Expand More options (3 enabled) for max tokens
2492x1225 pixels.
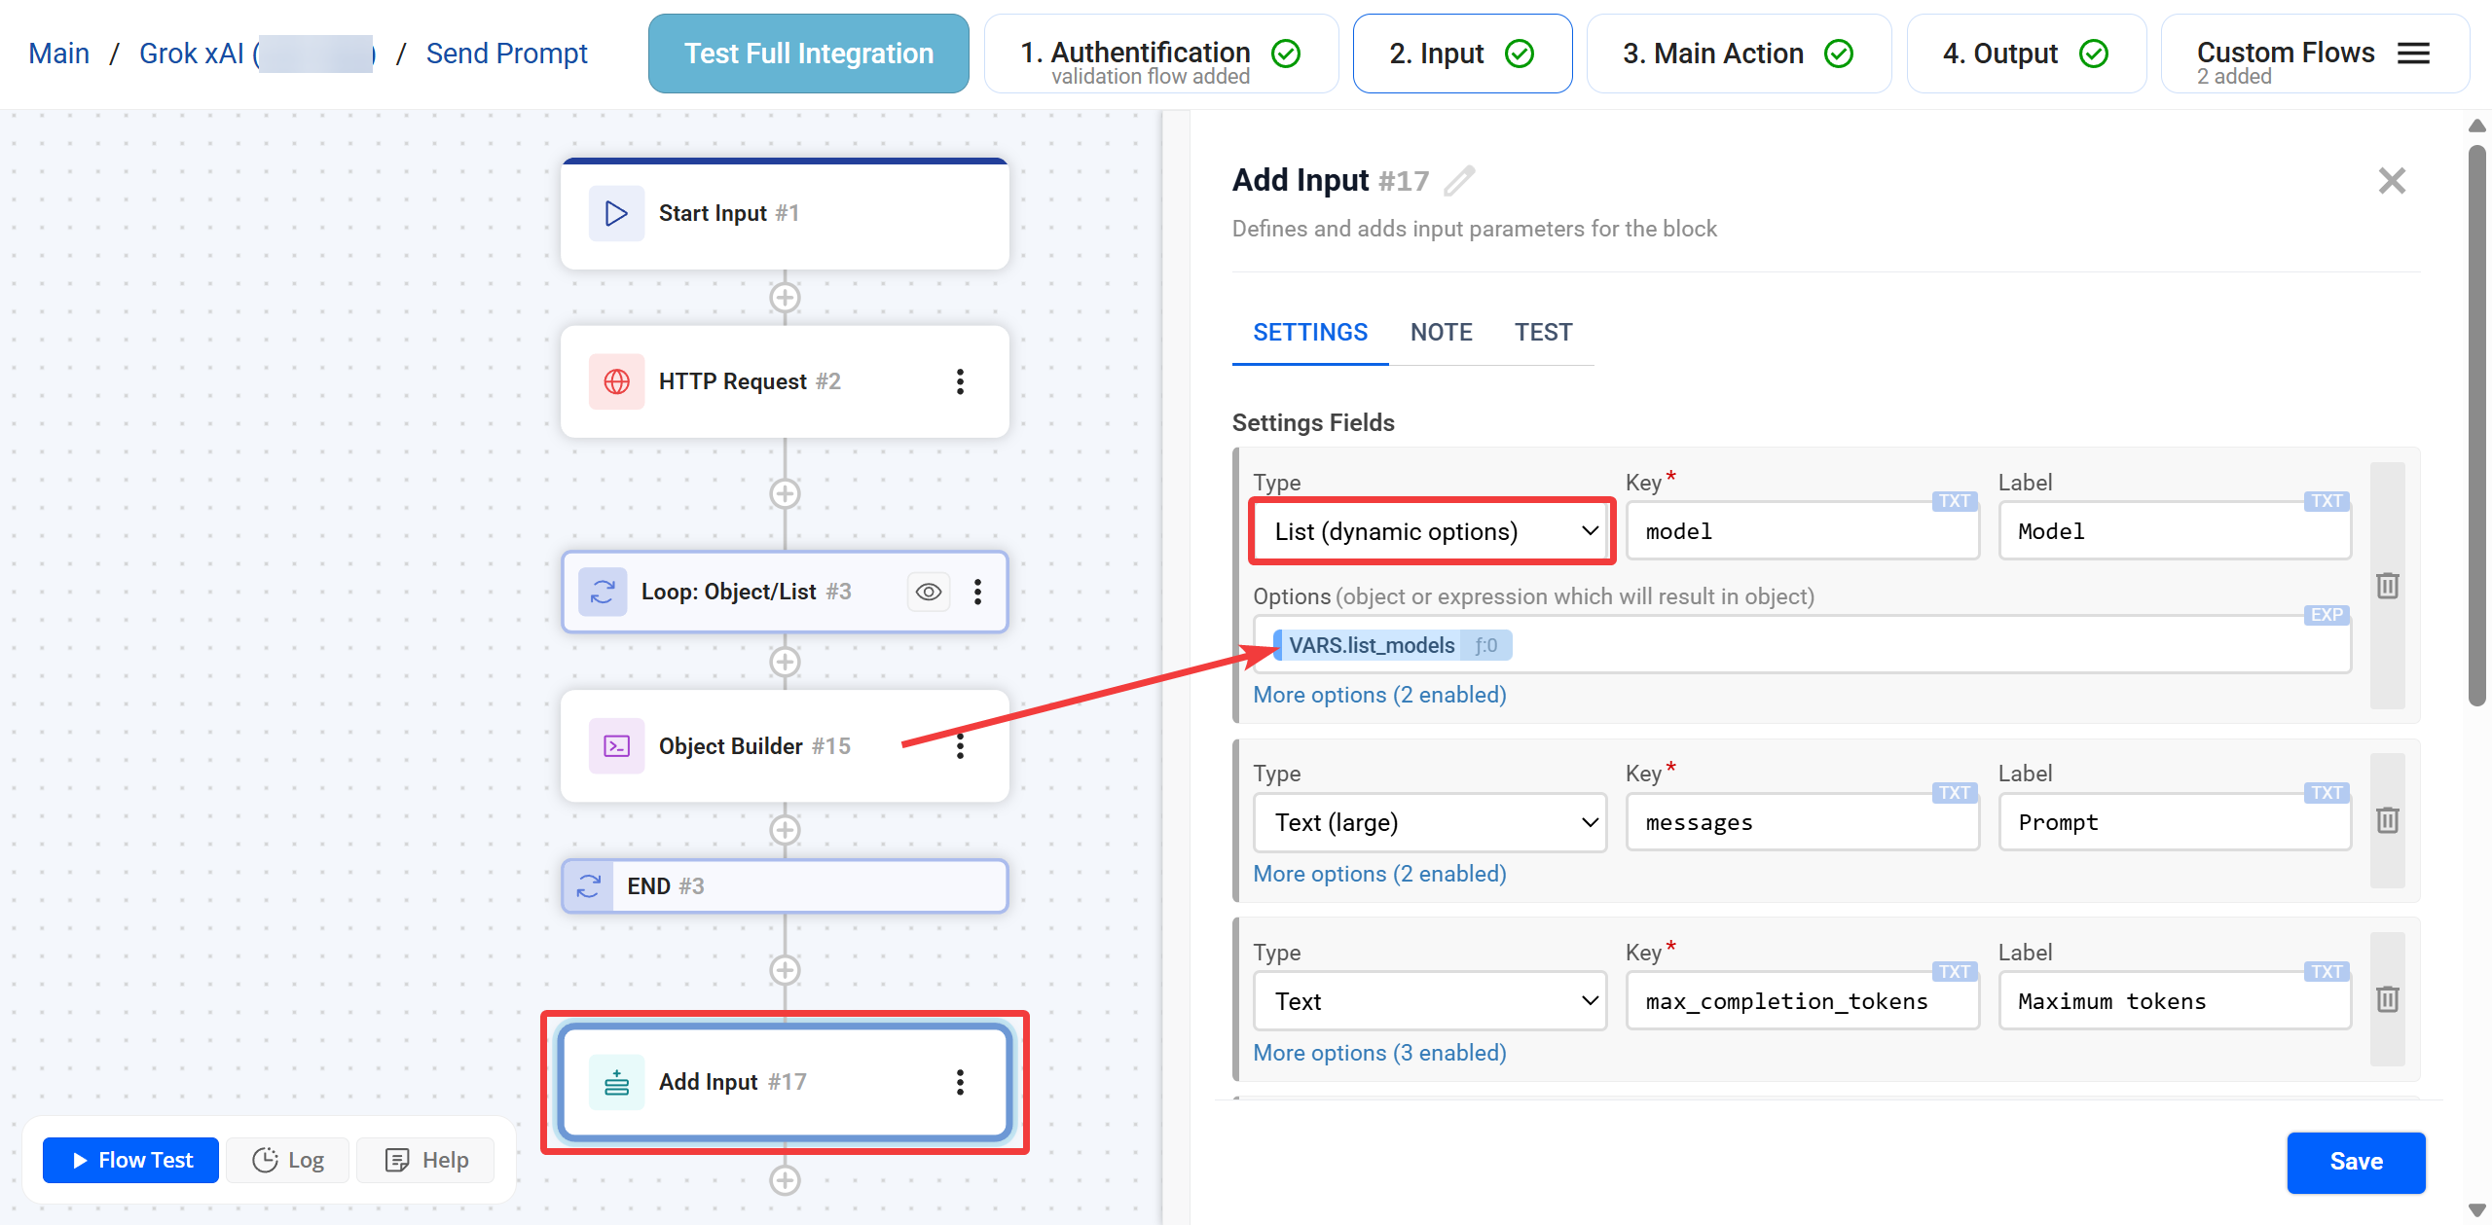1378,1053
